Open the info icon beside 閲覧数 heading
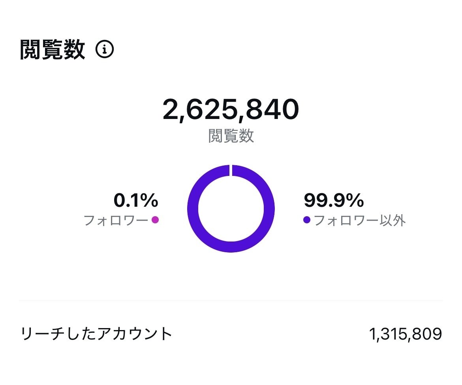Viewport: 462px width, 385px height. pos(105,50)
